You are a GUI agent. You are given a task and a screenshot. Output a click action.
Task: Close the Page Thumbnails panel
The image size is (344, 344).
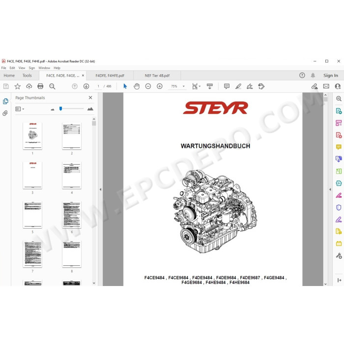point(90,98)
